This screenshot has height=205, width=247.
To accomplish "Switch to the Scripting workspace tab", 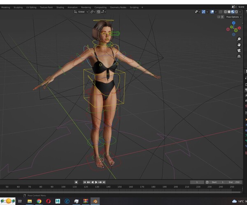I will (134, 7).
